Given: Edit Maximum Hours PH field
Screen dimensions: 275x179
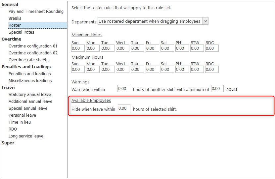Looking at the screenshot, I should 182,69.
